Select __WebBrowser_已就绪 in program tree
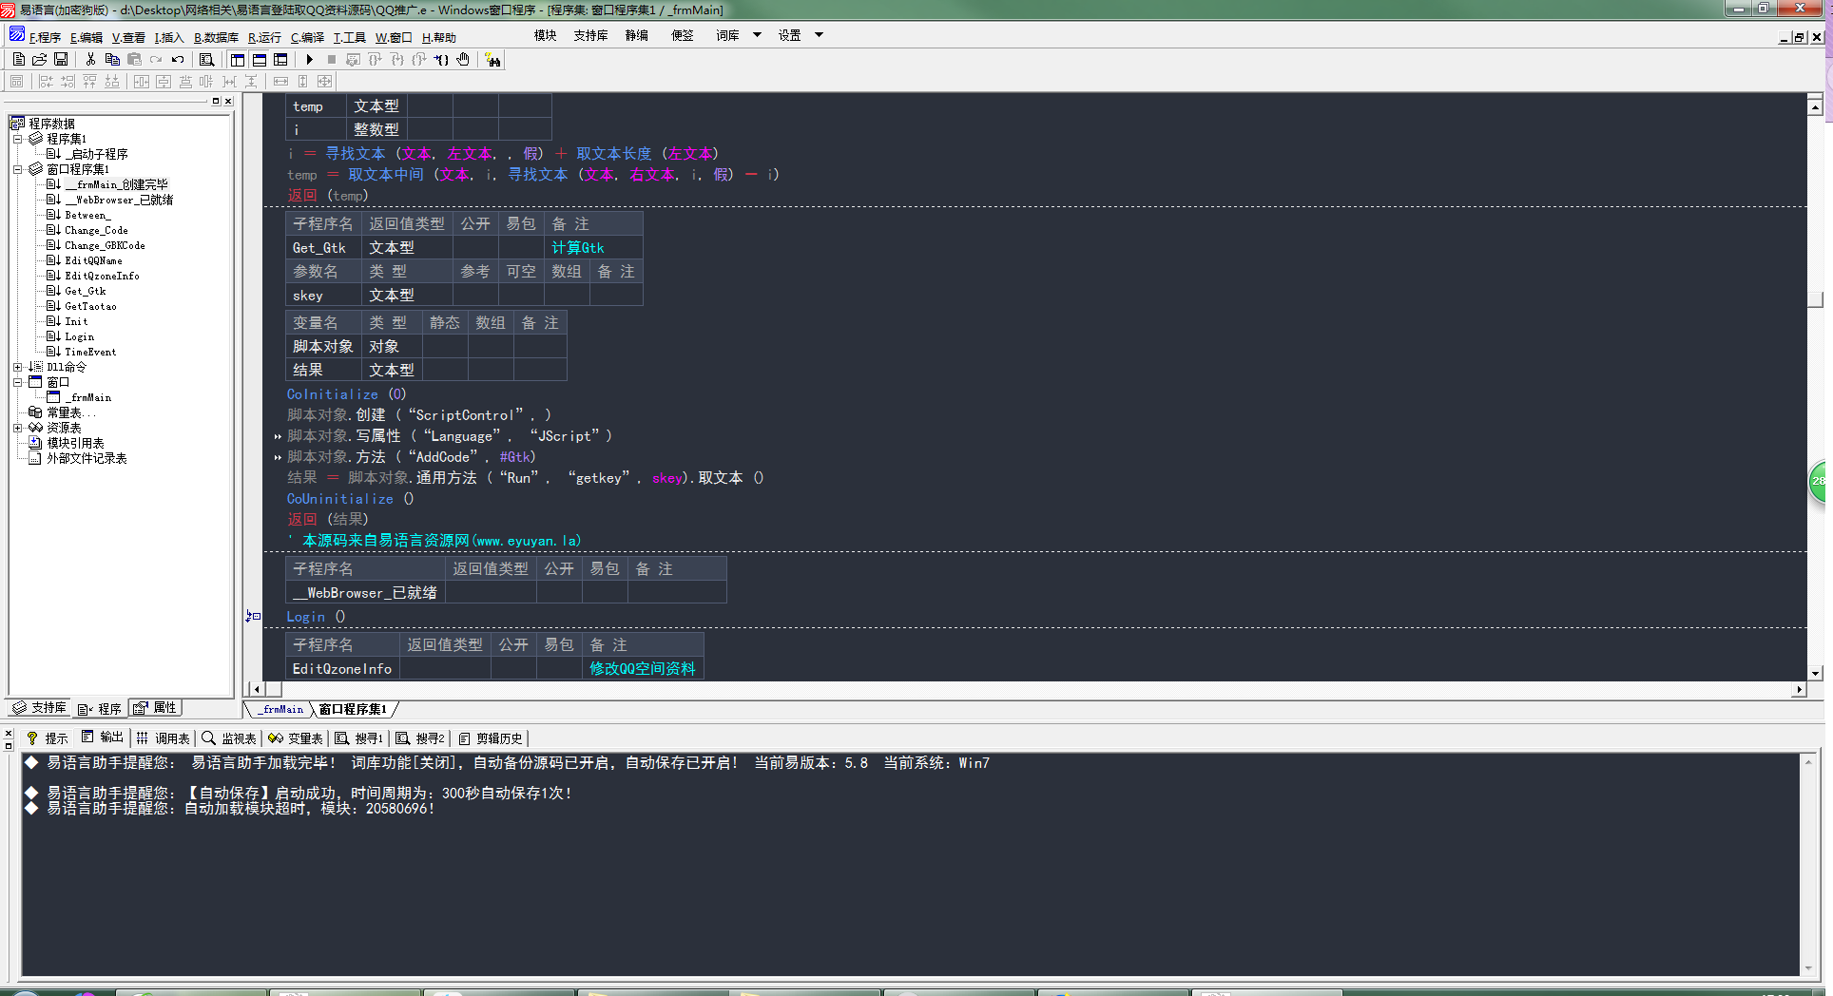 (119, 200)
